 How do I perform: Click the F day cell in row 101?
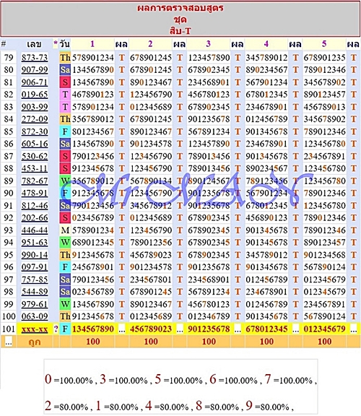[x=65, y=329]
